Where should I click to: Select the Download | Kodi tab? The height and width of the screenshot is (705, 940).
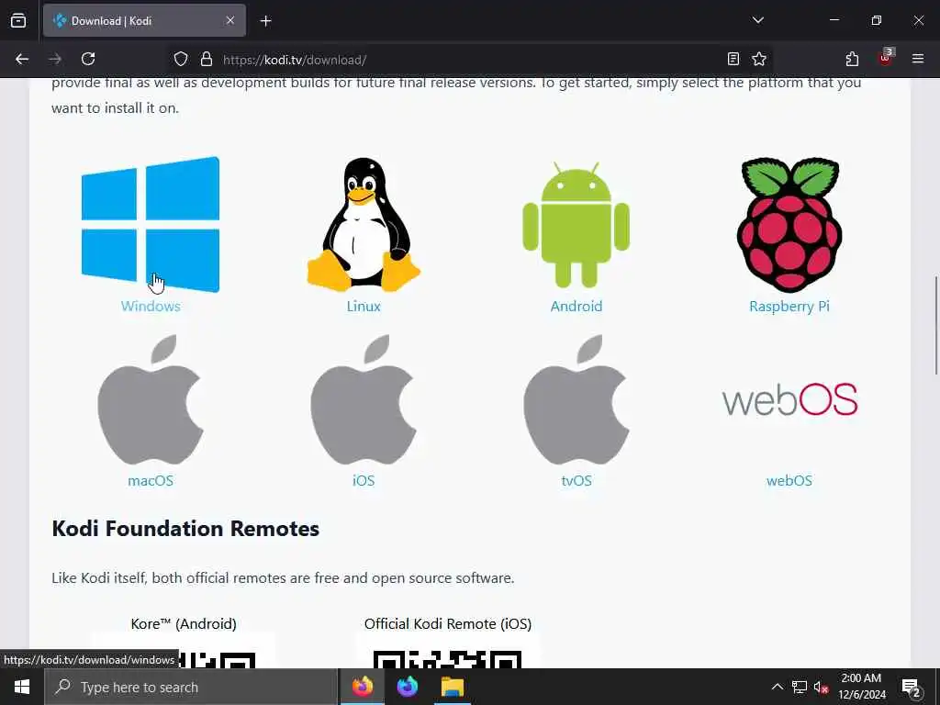pos(144,21)
